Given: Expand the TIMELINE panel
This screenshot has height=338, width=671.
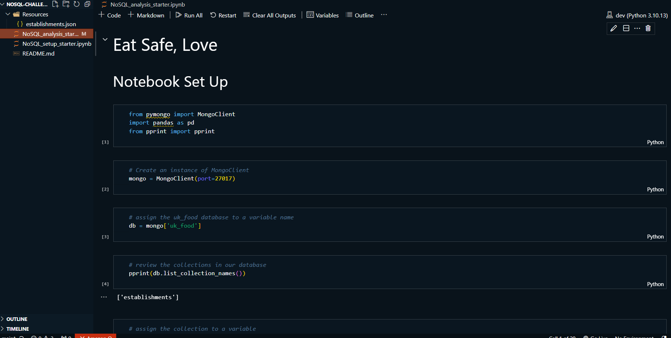Looking at the screenshot, I should coord(17,329).
